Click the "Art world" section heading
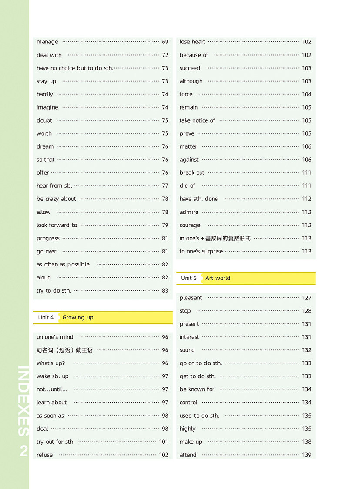 point(217,278)
